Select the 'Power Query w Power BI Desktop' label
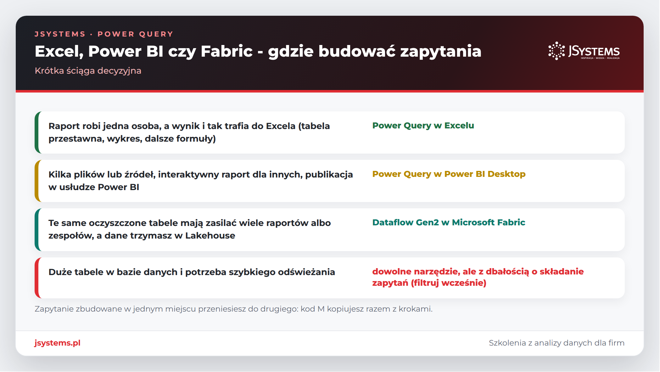Screen dimensions: 660x372 point(449,174)
